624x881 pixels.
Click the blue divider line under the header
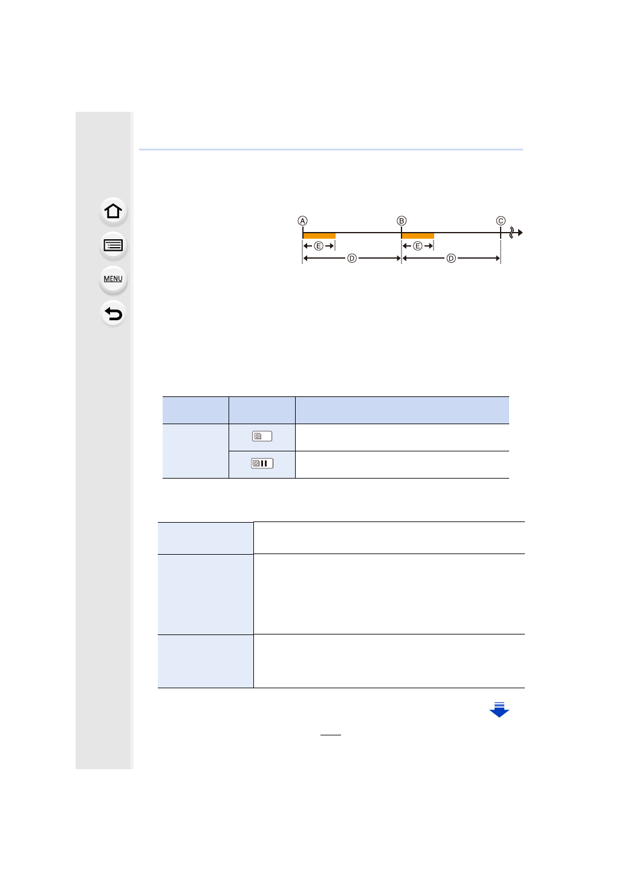point(331,149)
